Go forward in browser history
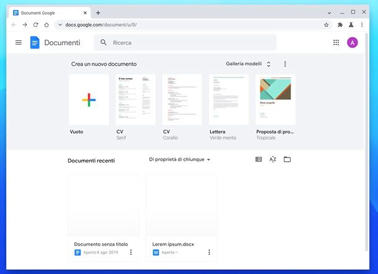The image size is (378, 274). click(x=25, y=25)
